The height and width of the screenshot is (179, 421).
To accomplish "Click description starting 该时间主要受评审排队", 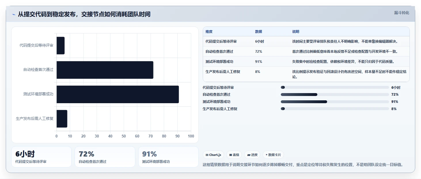I will pos(345,42).
